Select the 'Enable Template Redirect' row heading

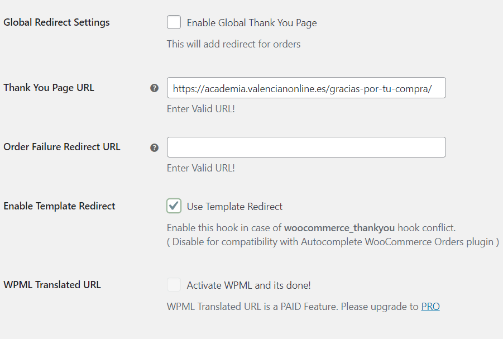pyautogui.click(x=59, y=206)
